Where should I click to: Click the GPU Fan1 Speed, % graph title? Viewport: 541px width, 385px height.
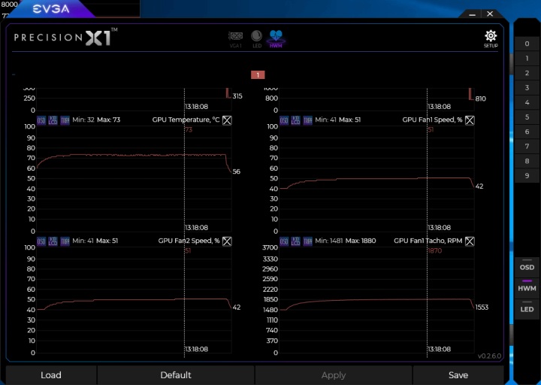432,120
